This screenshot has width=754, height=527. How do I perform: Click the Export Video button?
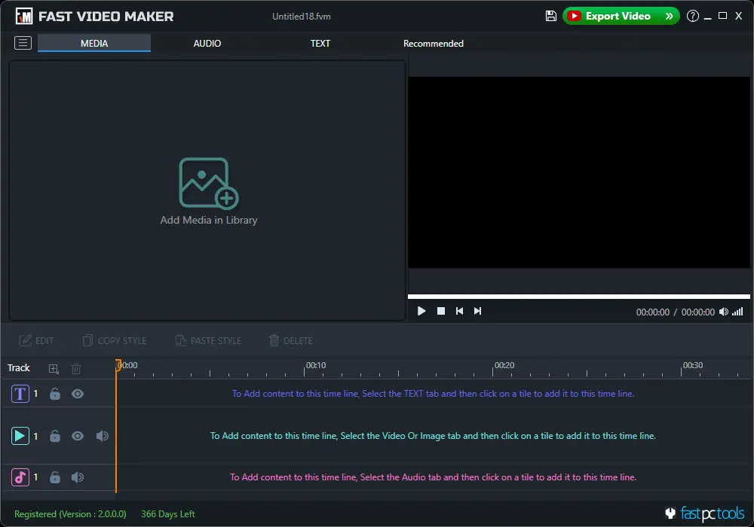[621, 16]
